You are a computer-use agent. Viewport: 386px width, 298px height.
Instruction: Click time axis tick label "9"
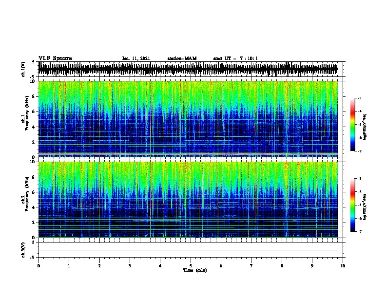pyautogui.click(x=312, y=266)
